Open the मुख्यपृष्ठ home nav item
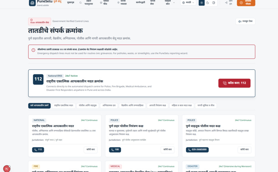278x172 pixels. coord(71,2)
